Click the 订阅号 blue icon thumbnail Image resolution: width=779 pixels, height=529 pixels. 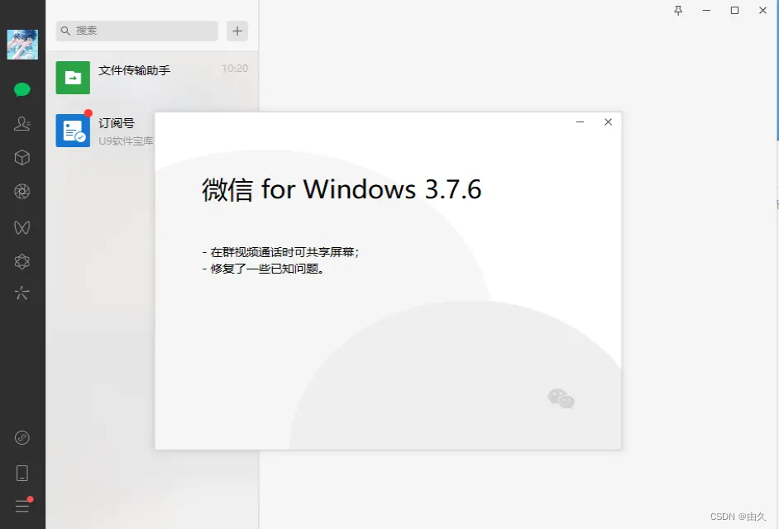click(x=73, y=131)
